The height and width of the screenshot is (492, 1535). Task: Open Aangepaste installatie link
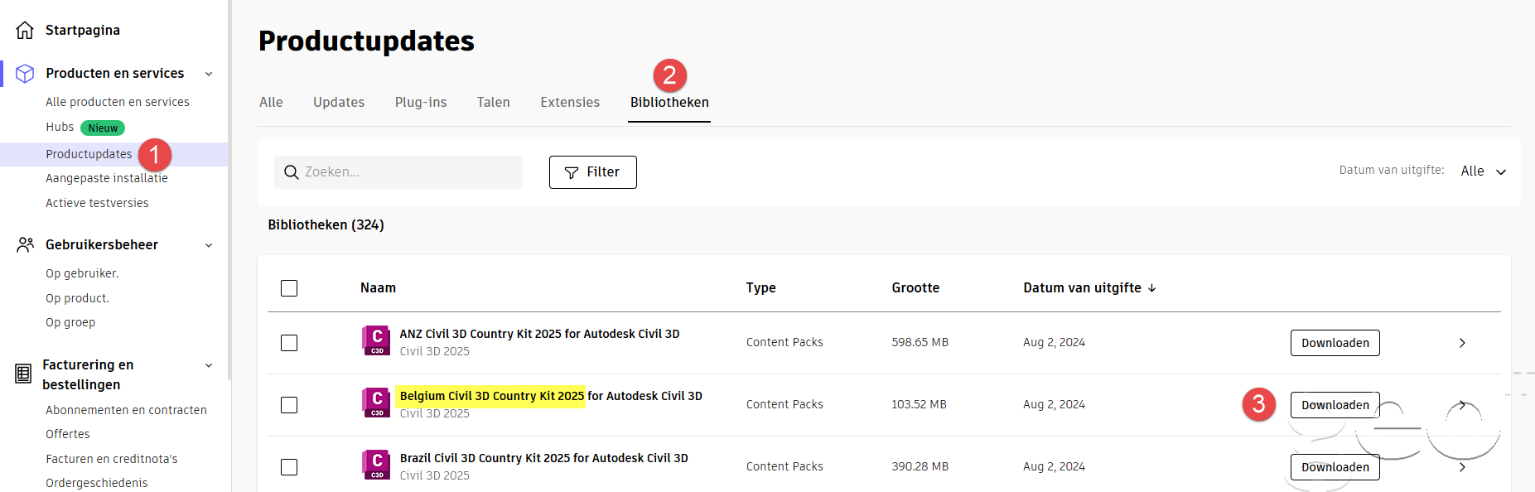pos(107,178)
